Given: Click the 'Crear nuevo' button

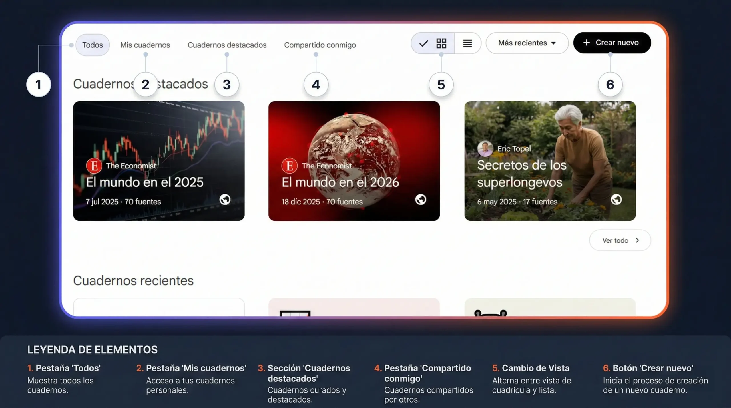Looking at the screenshot, I should (x=612, y=43).
